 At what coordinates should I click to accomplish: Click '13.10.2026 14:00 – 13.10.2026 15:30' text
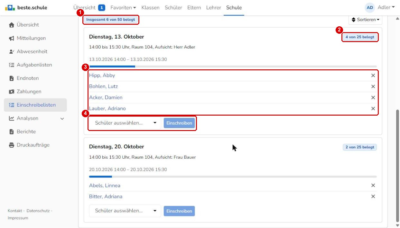[x=128, y=59]
